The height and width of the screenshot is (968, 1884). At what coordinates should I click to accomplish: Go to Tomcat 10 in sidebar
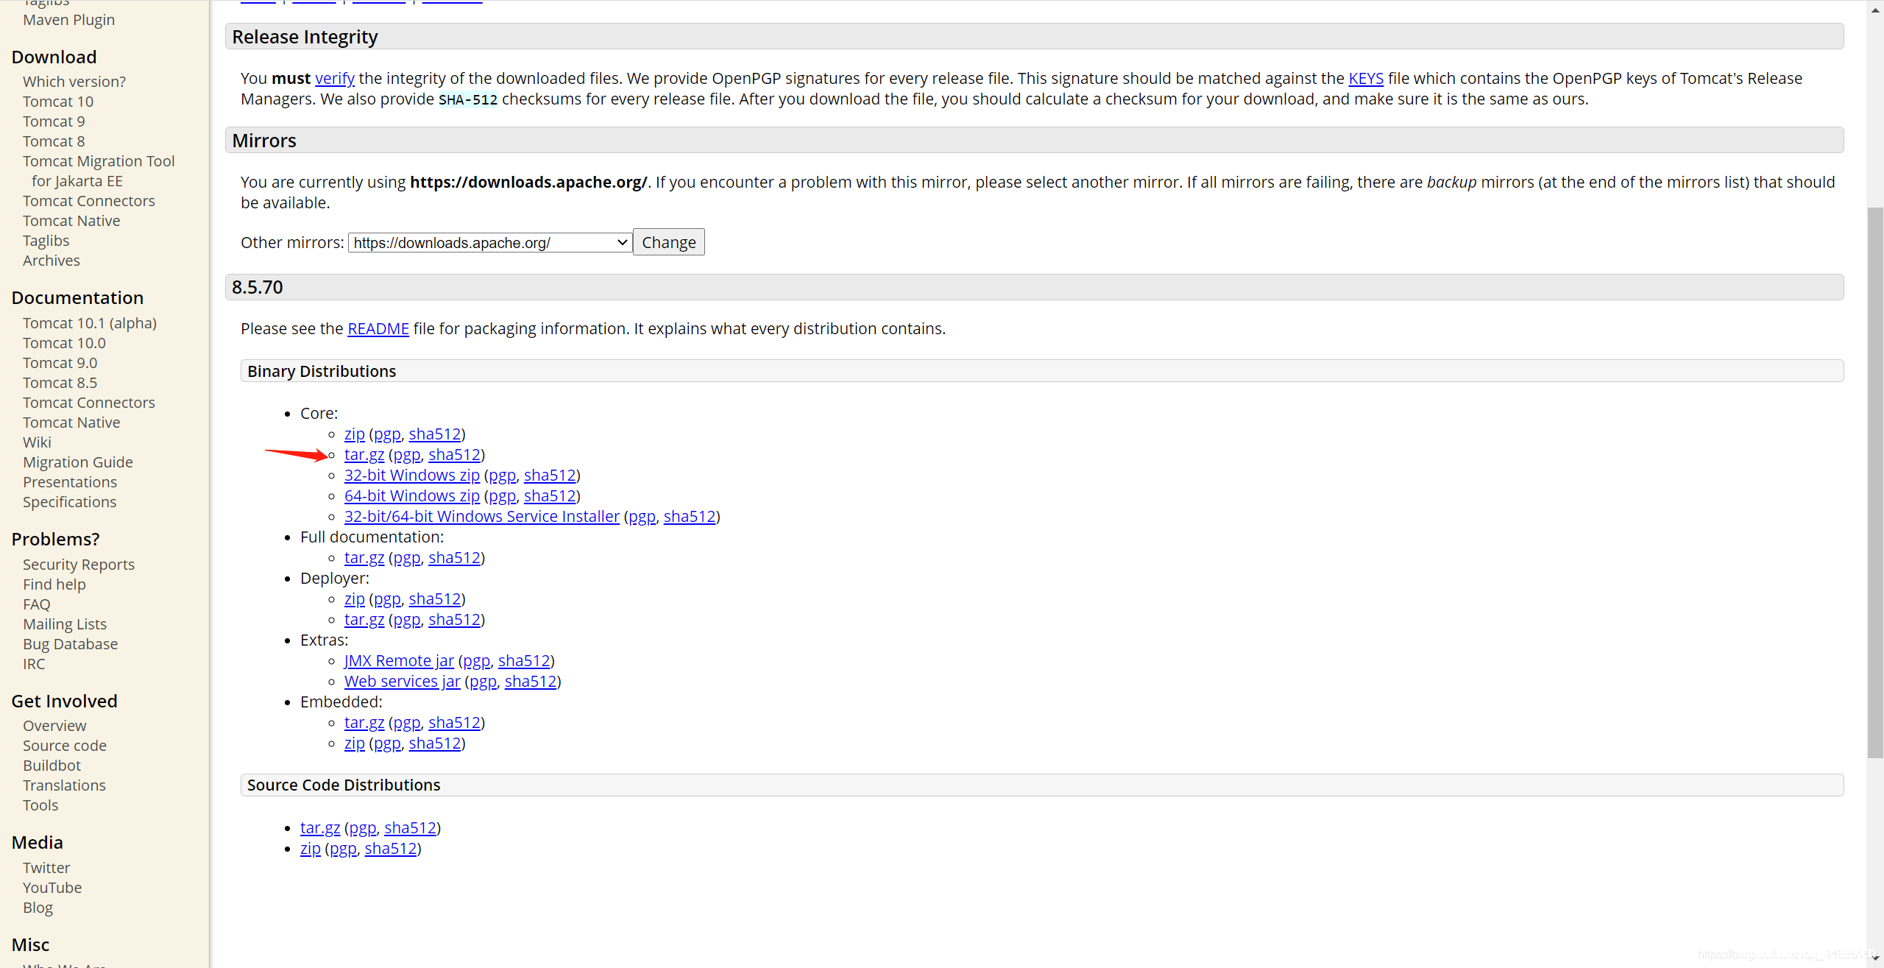[x=58, y=102]
